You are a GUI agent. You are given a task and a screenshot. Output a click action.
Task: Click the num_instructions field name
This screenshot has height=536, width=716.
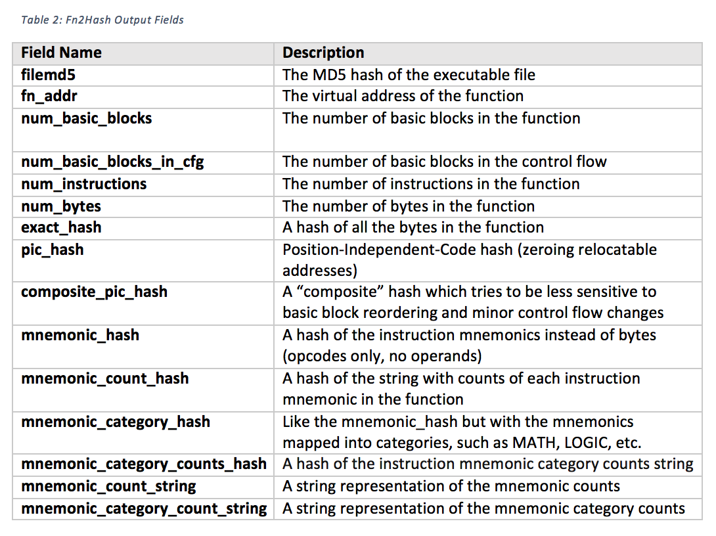pos(83,184)
